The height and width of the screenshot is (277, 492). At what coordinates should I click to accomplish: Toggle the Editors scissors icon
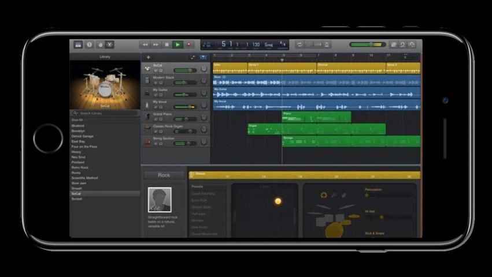coord(110,44)
